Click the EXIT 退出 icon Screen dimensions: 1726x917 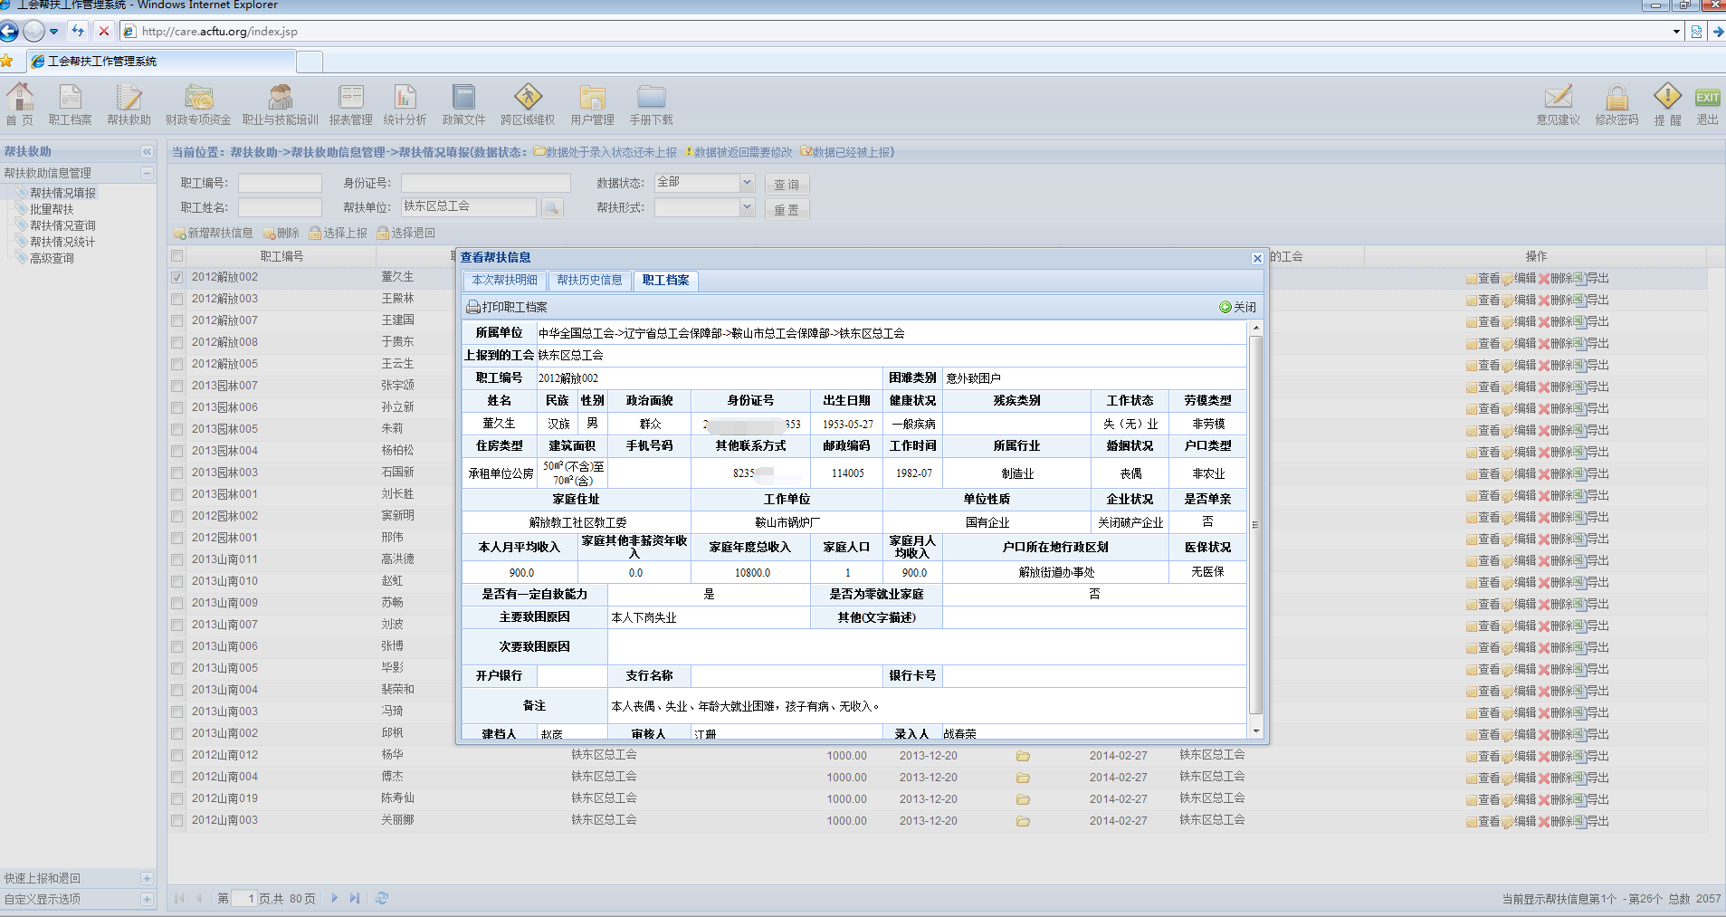pos(1707,104)
